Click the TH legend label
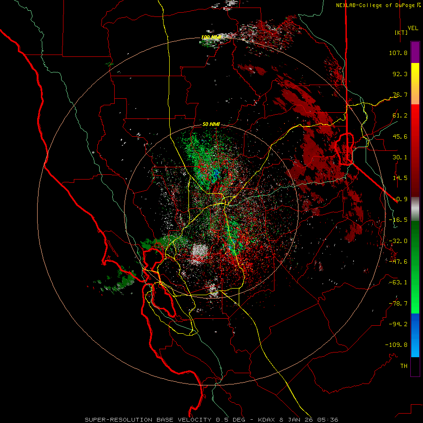Viewport: 423px width, 423px height. click(x=404, y=366)
